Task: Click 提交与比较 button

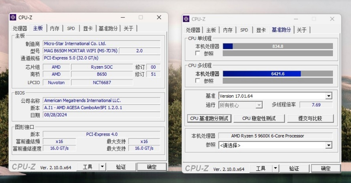Action: click(310, 119)
